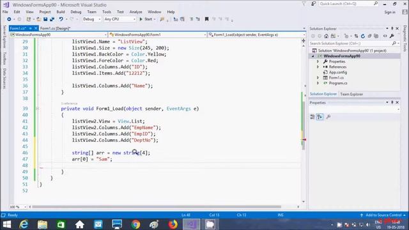409x230 pixels.
Task: Switch to the Team Explorer tab
Action: click(351, 94)
